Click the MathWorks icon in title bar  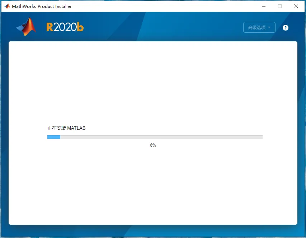(x=7, y=6)
